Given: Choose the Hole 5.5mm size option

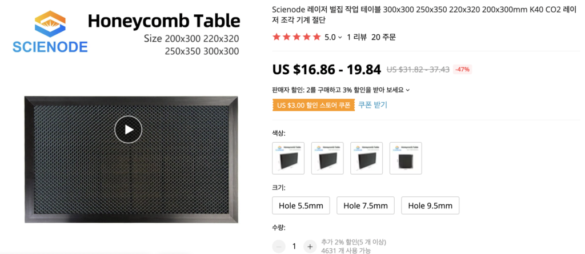Looking at the screenshot, I should pos(301,205).
